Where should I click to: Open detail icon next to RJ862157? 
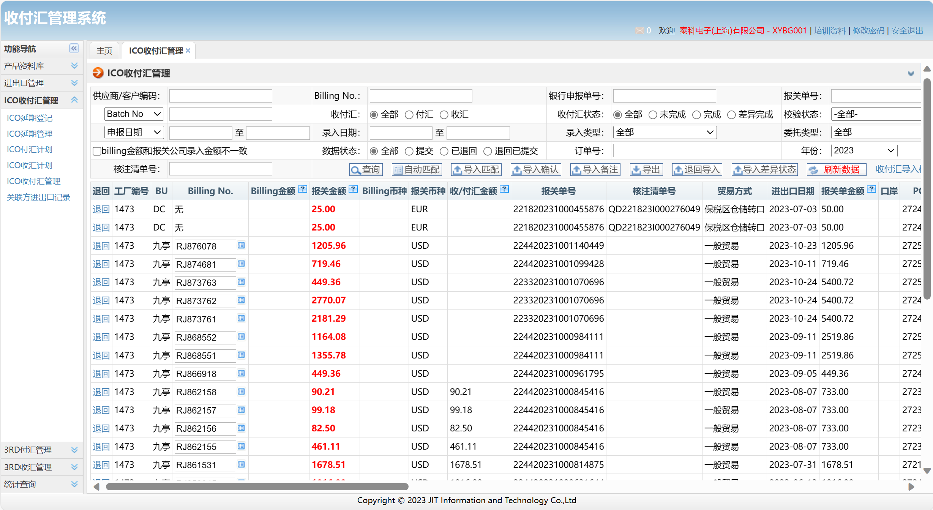[x=241, y=410]
